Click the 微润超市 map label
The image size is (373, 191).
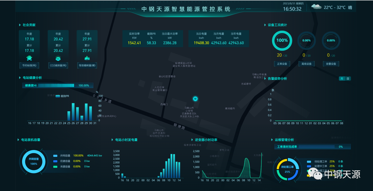(x=230, y=108)
